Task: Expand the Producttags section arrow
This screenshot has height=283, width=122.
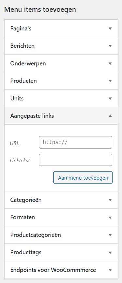Action: click(110, 253)
